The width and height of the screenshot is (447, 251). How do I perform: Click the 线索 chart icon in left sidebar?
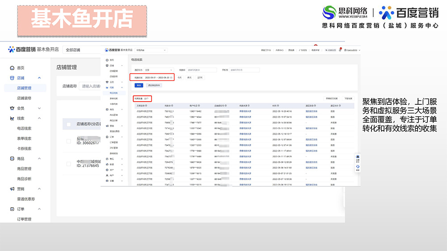click(x=12, y=118)
